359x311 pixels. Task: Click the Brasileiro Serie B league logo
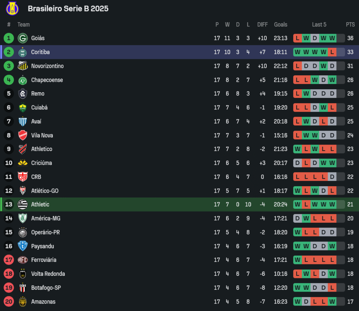point(12,9)
